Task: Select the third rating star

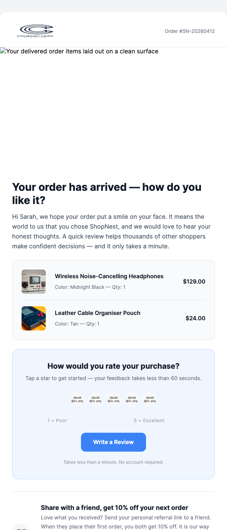Action: pos(113,399)
